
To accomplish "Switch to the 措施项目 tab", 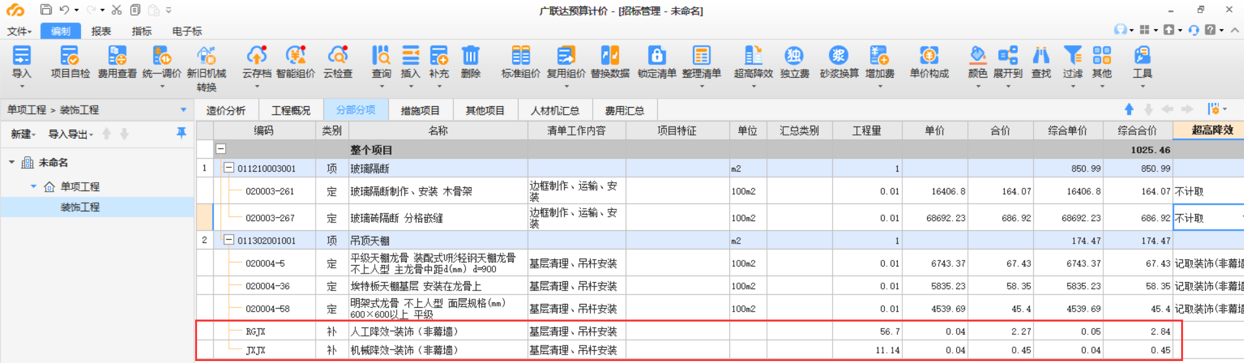I will click(420, 111).
